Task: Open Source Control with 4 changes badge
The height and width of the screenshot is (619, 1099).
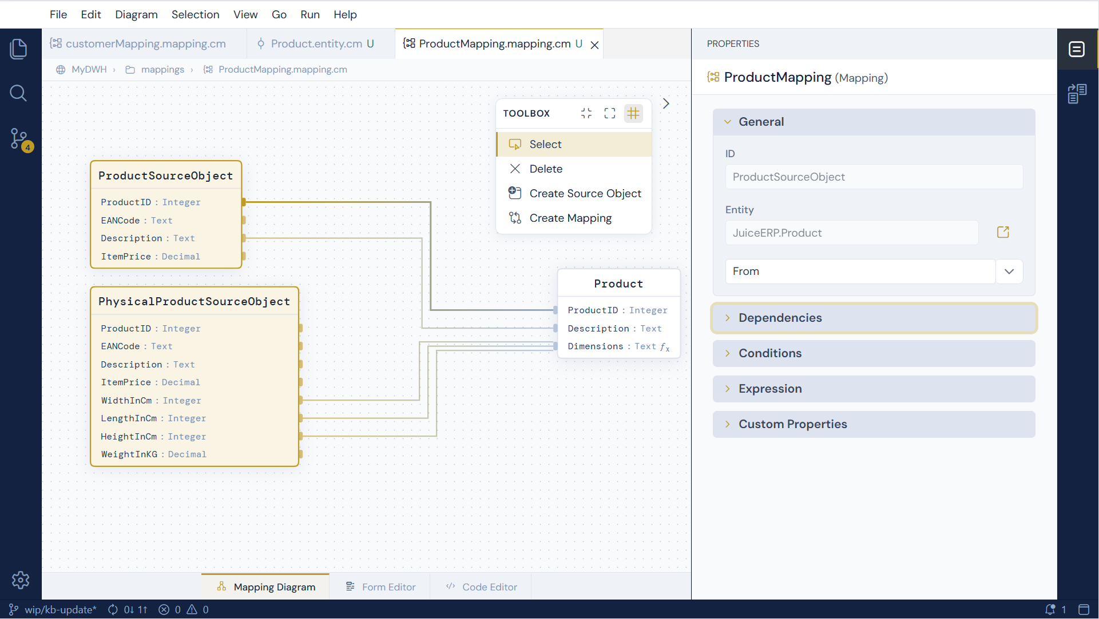Action: coord(20,139)
